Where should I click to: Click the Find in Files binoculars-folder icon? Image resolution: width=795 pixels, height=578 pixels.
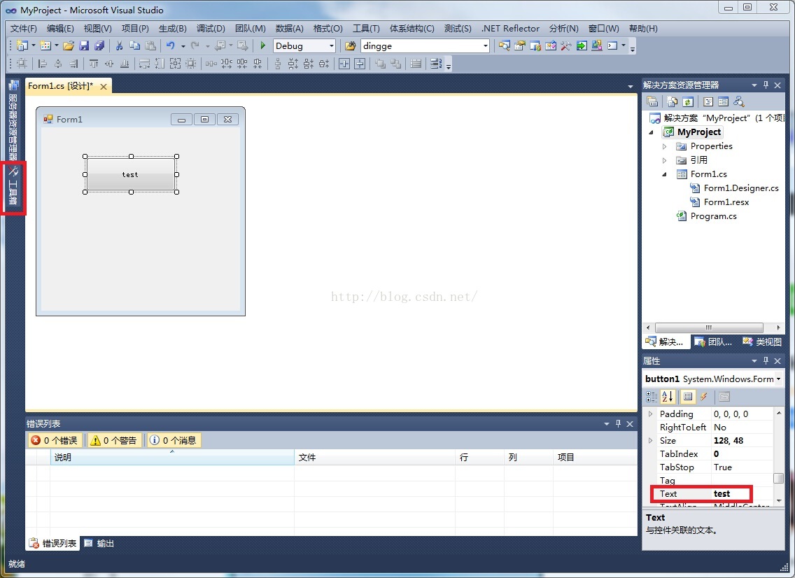(x=350, y=46)
